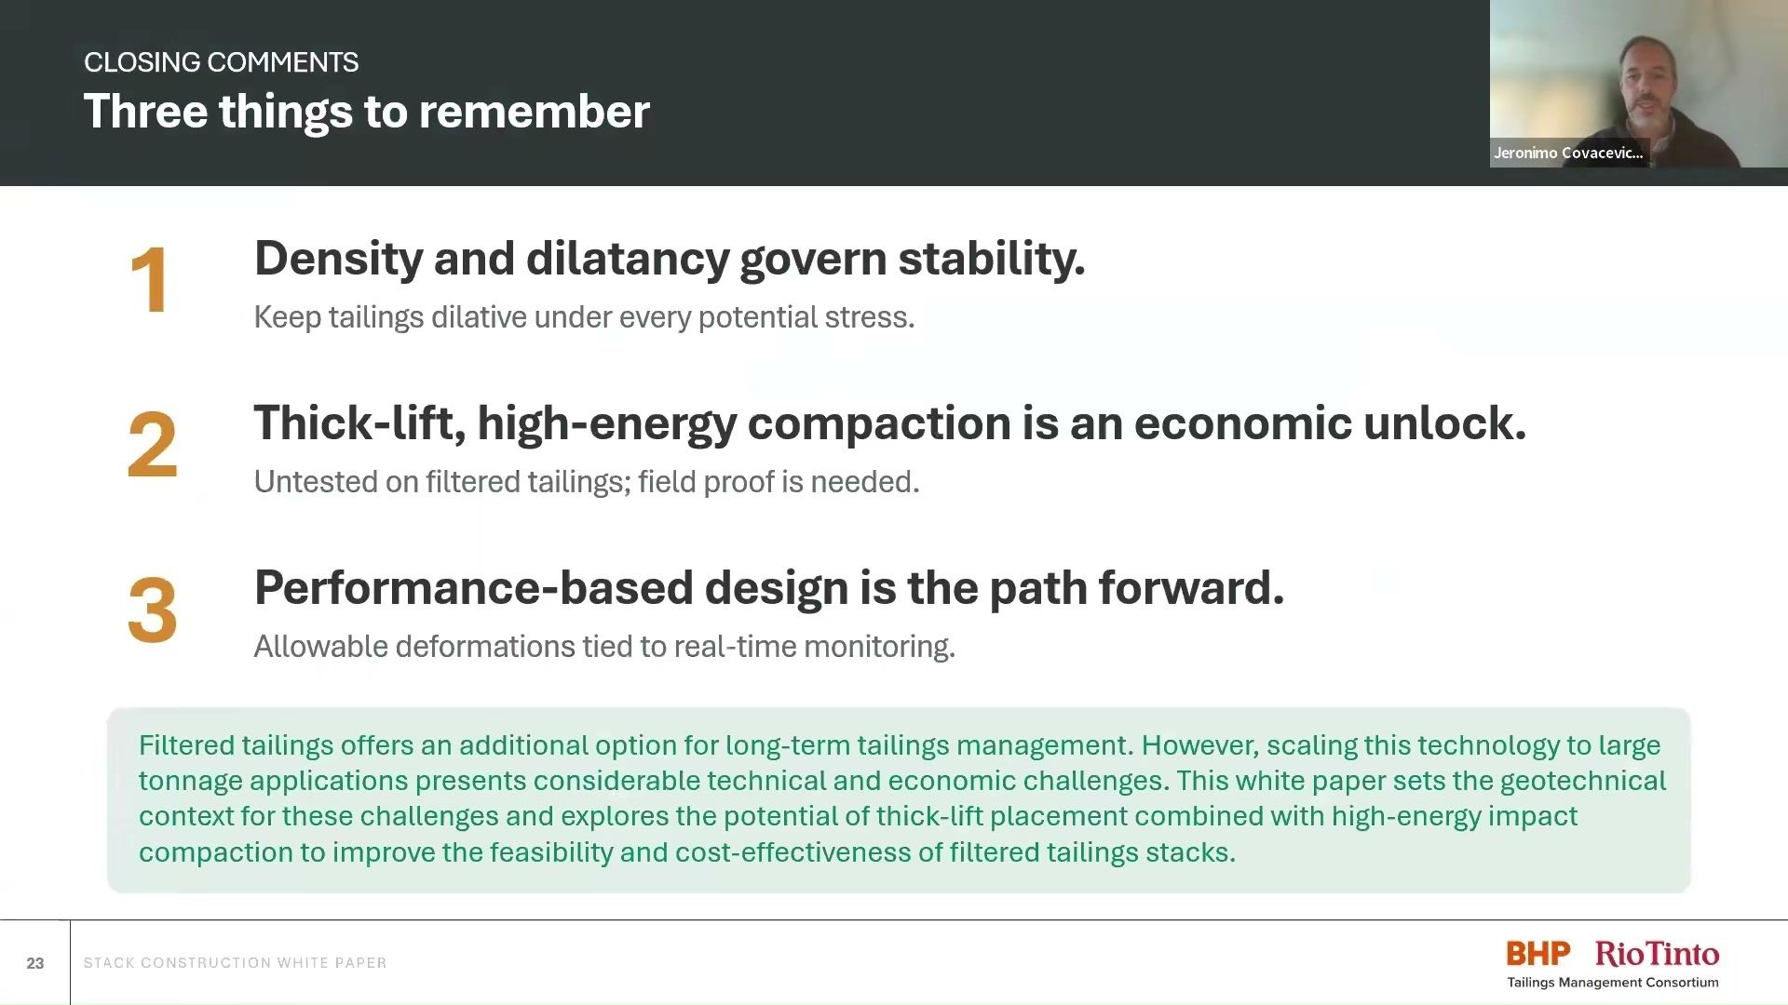1788x1005 pixels.
Task: Click the Closing Comments header label
Action: [221, 62]
